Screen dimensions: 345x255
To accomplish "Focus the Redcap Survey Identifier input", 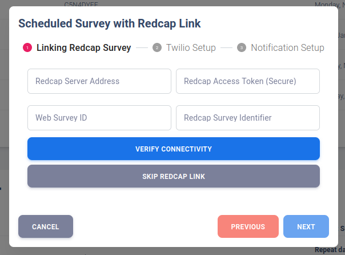I will click(x=248, y=118).
